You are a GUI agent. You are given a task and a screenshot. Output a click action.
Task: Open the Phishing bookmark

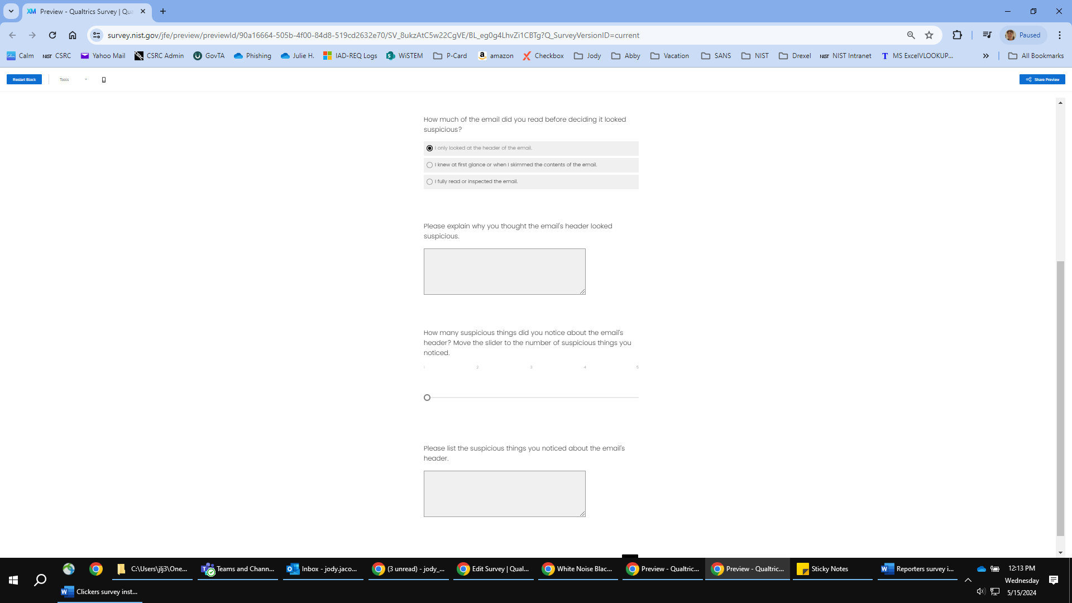click(x=252, y=56)
